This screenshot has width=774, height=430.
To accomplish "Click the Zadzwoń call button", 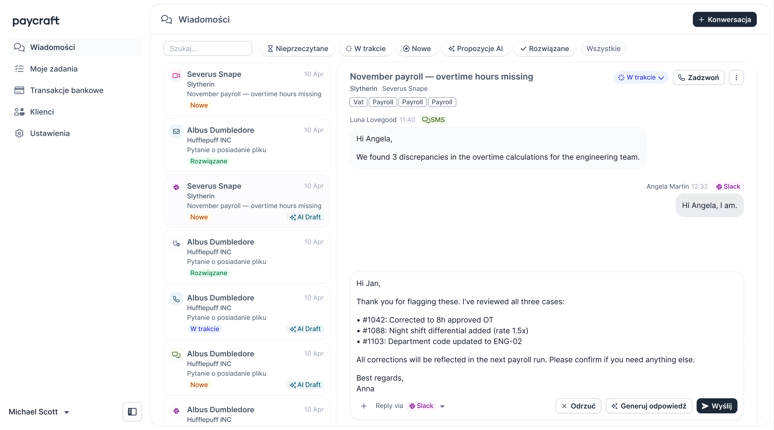I will pos(698,77).
